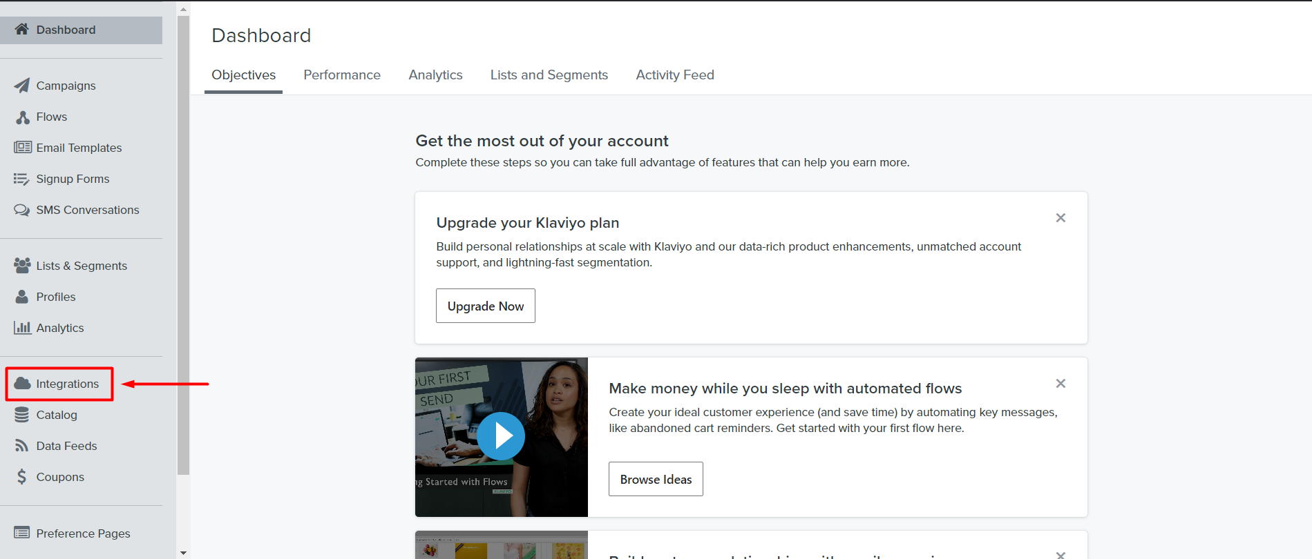Click the Campaigns paper plane icon
Image resolution: width=1312 pixels, height=559 pixels.
(x=22, y=86)
